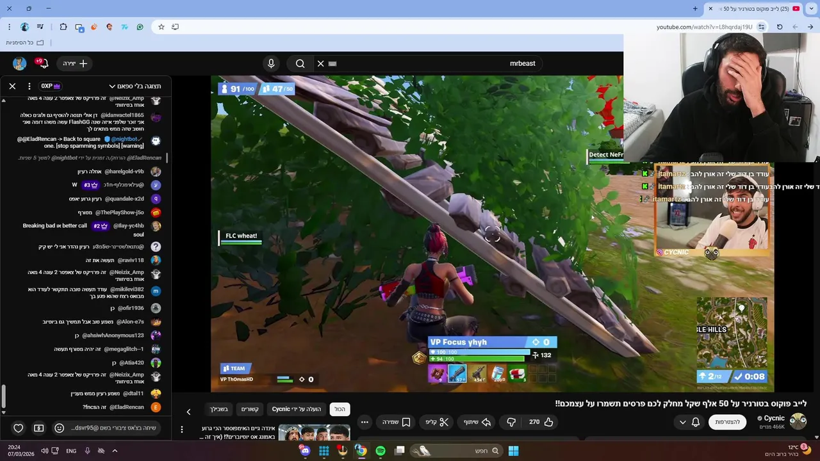Click the video player frame

492,234
